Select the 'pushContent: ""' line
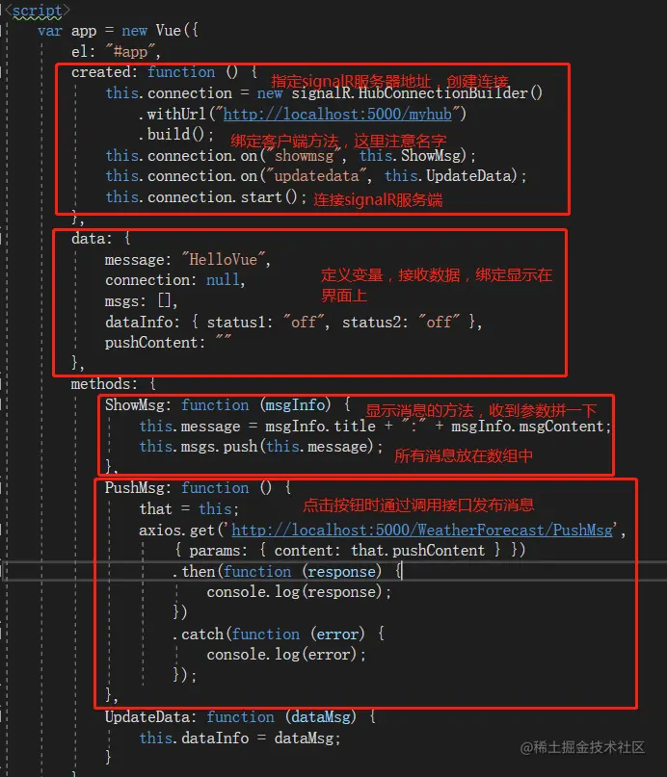Viewport: 667px width, 777px height. pyautogui.click(x=168, y=343)
